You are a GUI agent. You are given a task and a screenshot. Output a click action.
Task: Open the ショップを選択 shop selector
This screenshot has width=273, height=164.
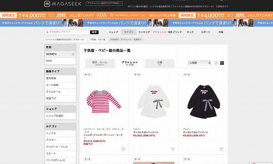coord(60,116)
